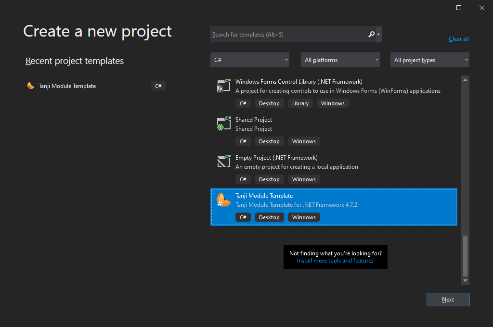Select Windows Forms Control Library (.NET Framework) title
The image size is (493, 327).
pos(298,82)
